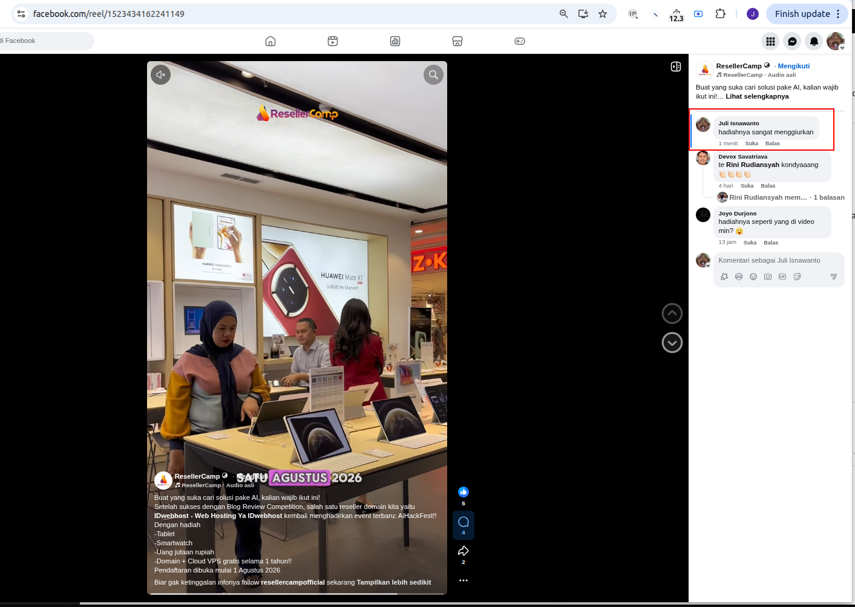
Task: Send the comment with the arrow icon
Action: point(834,277)
